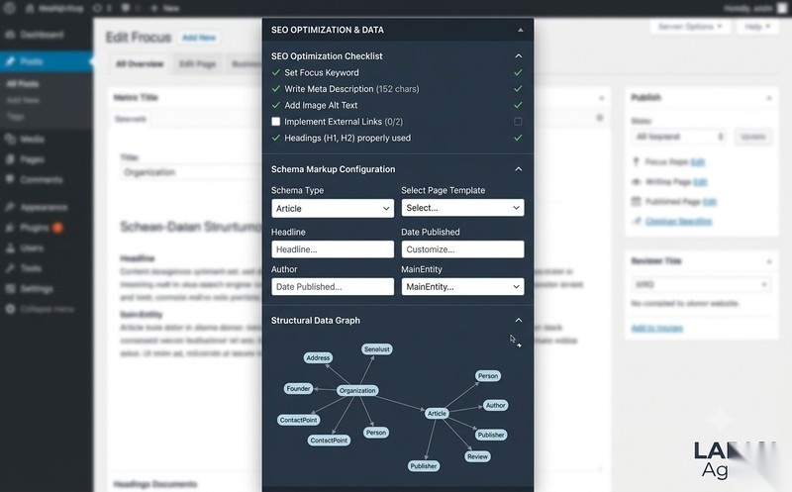Open the Select Page Template dropdown

tap(462, 208)
